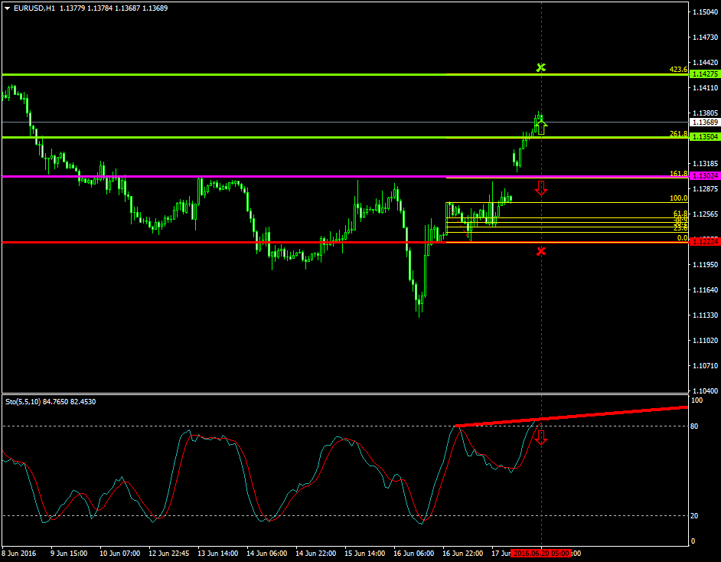This screenshot has width=721, height=562.
Task: Click the Fibonacci 100.0 level label
Action: [x=678, y=198]
